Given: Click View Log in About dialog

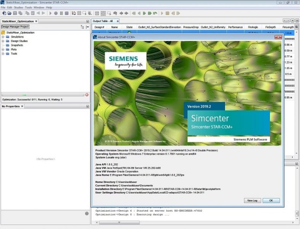Looking at the screenshot, I should [252, 200].
